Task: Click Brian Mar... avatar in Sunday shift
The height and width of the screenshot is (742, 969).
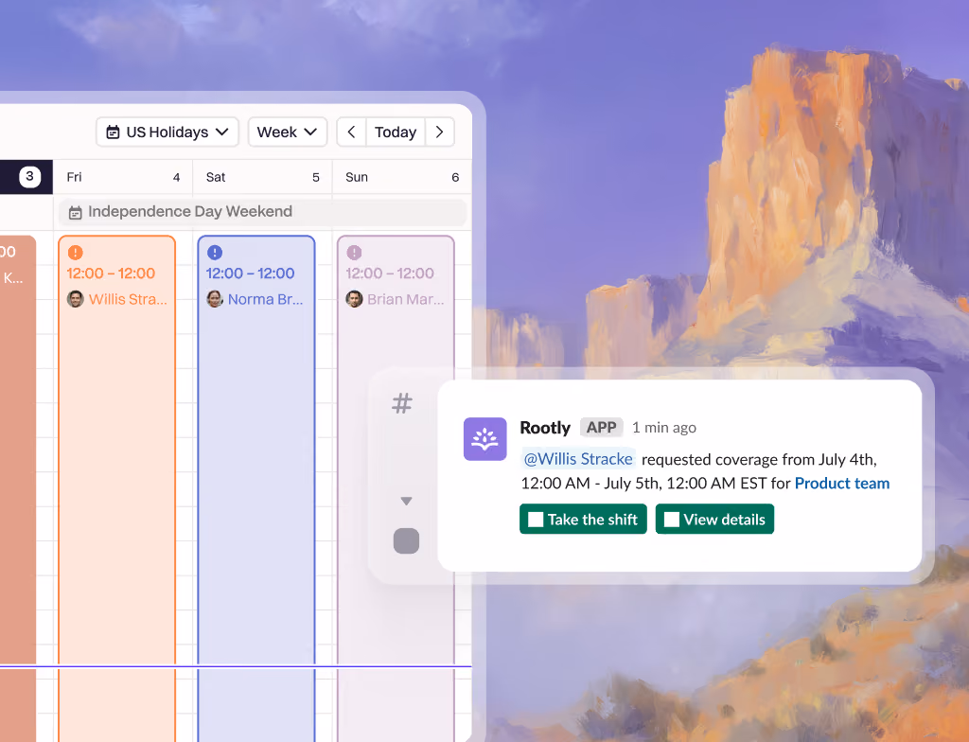Action: pyautogui.click(x=354, y=299)
